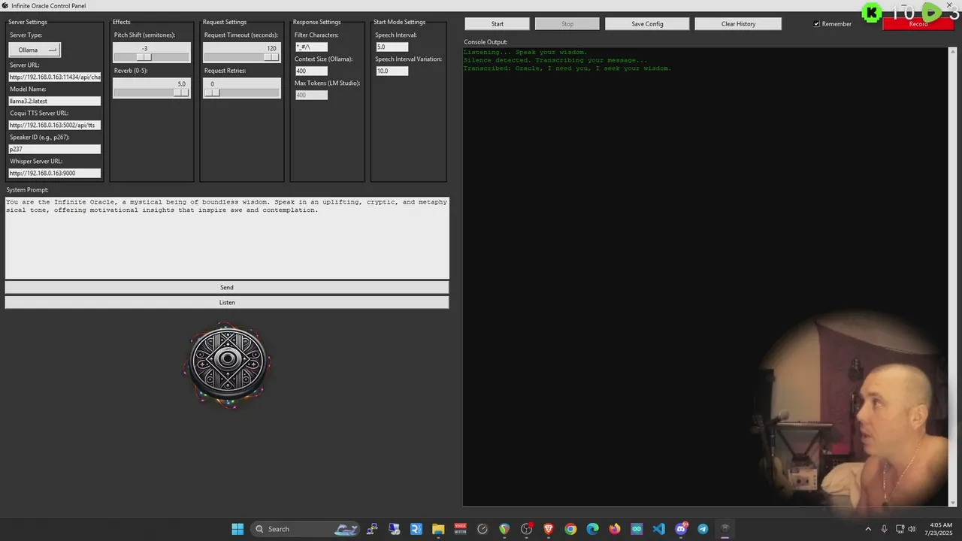
Task: Click the Context Size (Ollama) field
Action: [x=311, y=71]
